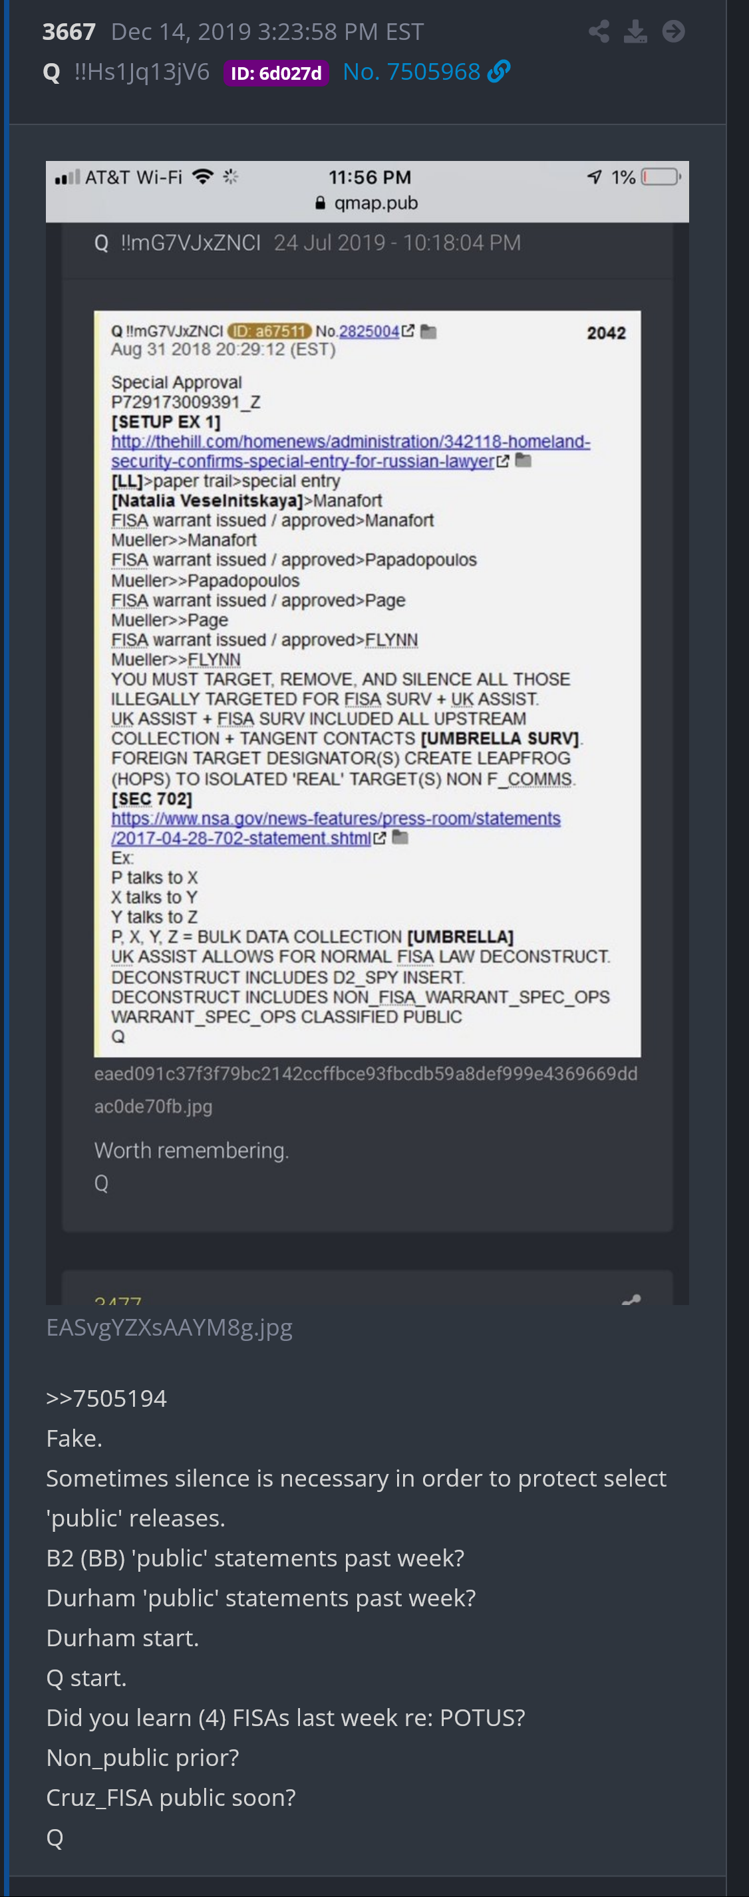Click the share icon for post 3667
This screenshot has width=749, height=1897.
599,32
